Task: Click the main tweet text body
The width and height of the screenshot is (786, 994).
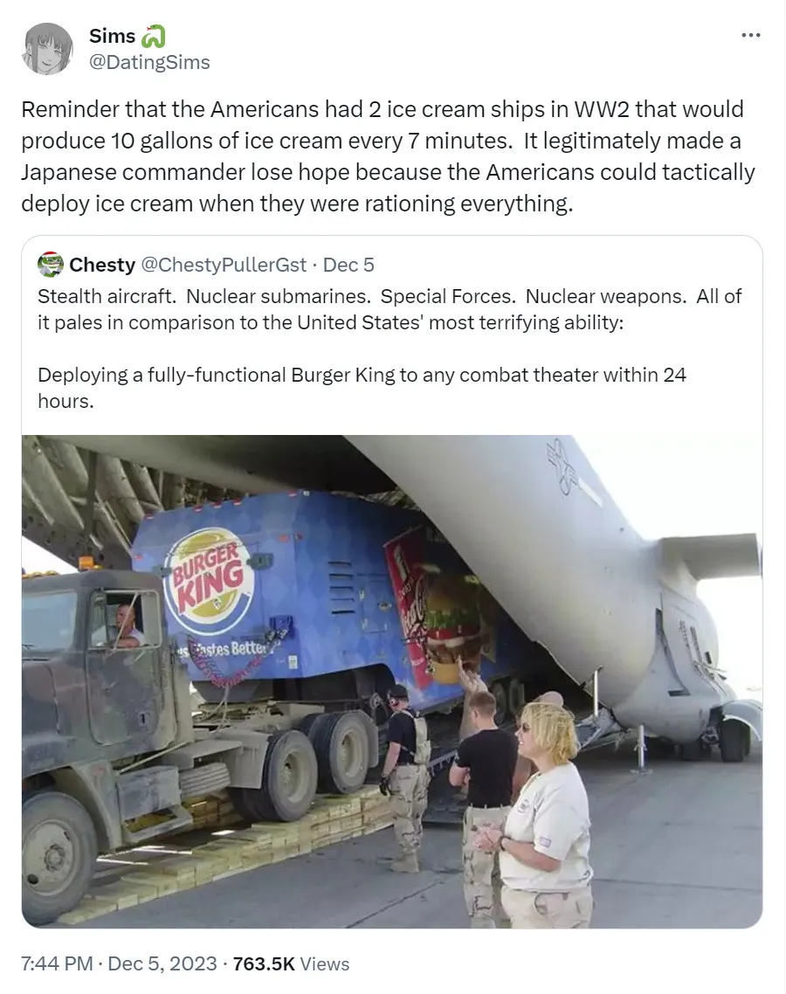Action: pos(384,155)
